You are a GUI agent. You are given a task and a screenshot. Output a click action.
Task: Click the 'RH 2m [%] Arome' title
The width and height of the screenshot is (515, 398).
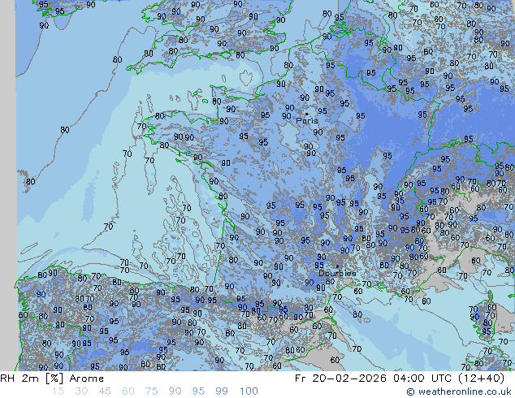click(x=52, y=379)
